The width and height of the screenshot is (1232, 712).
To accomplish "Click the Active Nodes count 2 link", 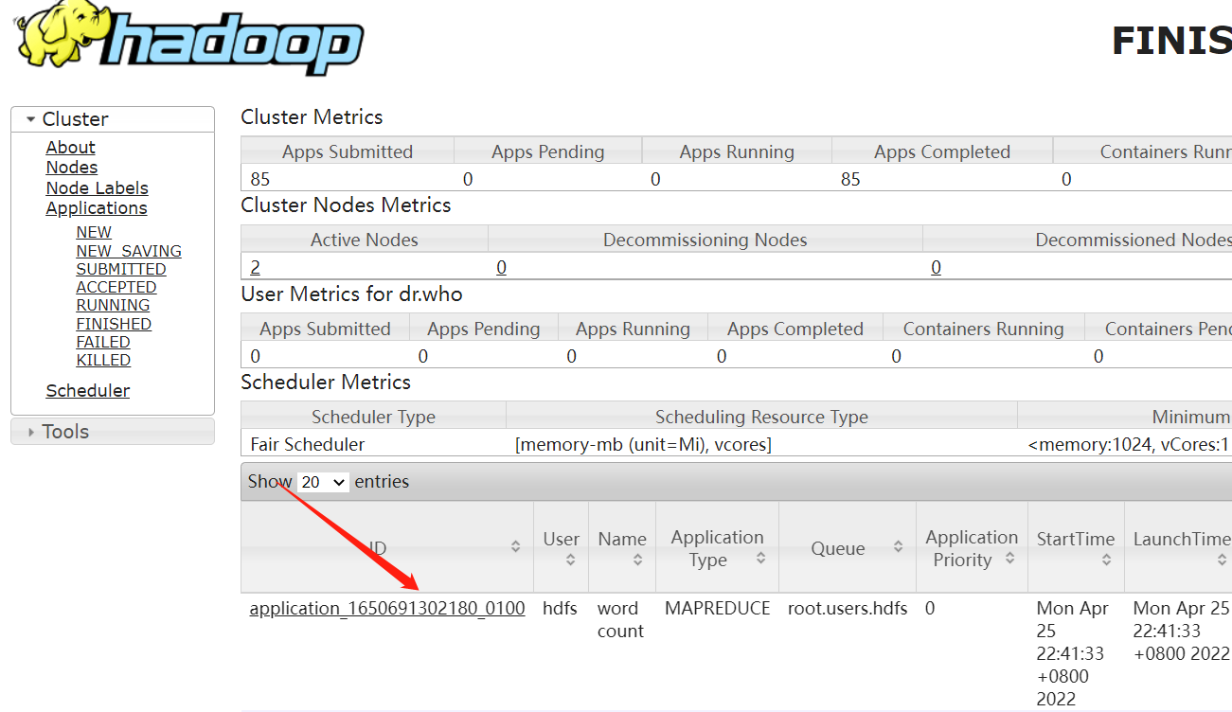I will point(256,268).
